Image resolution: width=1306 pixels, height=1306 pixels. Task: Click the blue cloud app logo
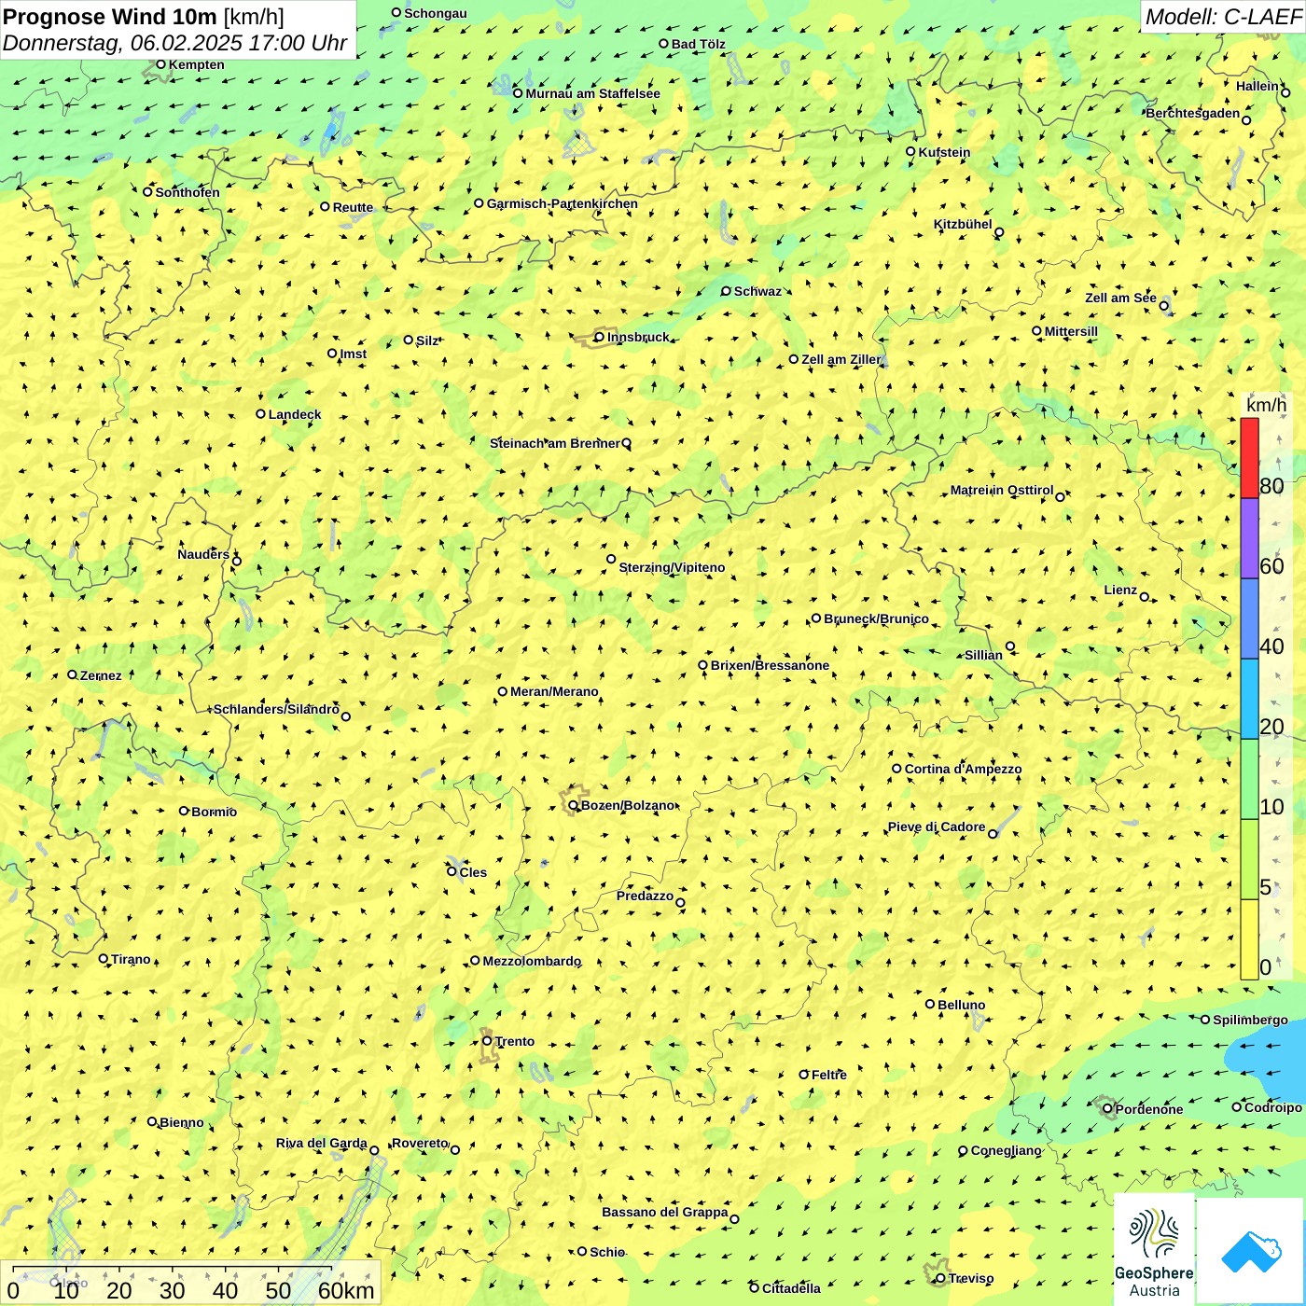click(1251, 1251)
